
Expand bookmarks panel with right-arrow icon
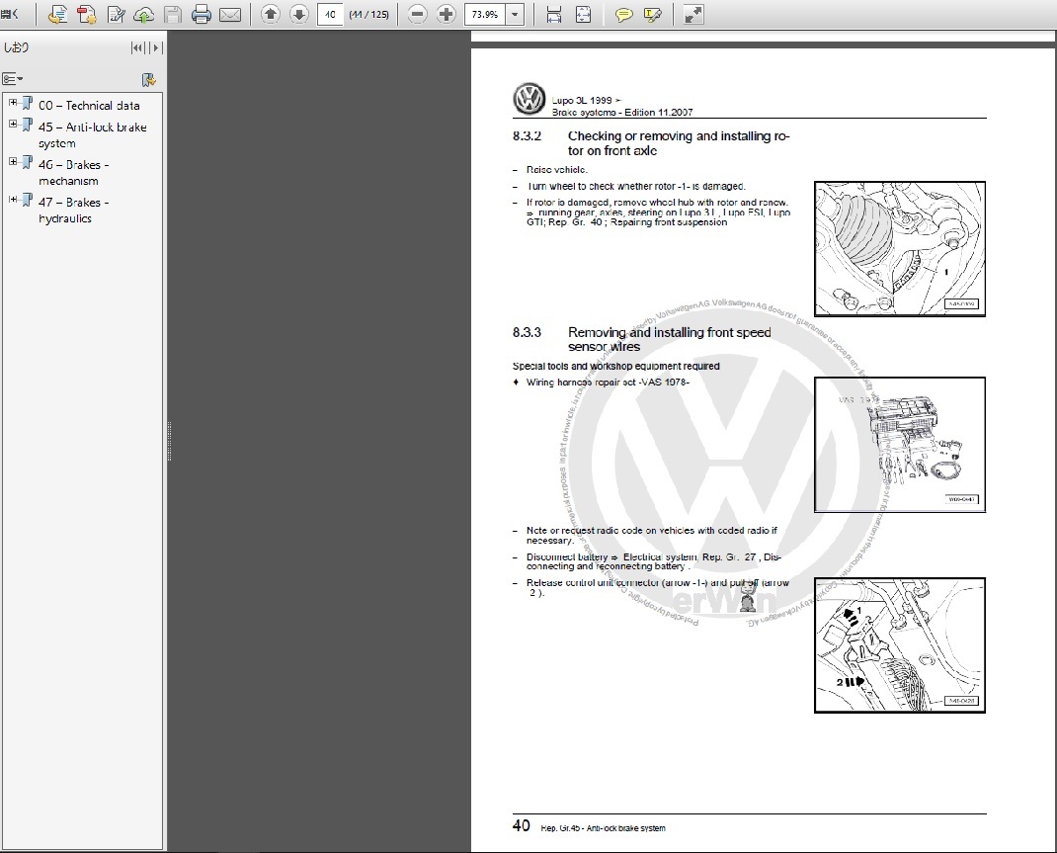point(156,47)
